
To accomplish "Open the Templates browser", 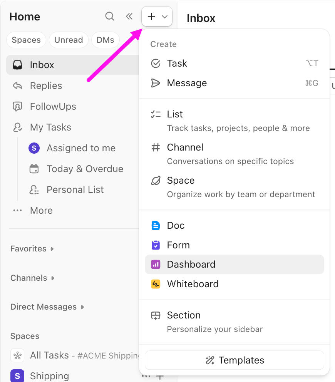I will tap(234, 360).
